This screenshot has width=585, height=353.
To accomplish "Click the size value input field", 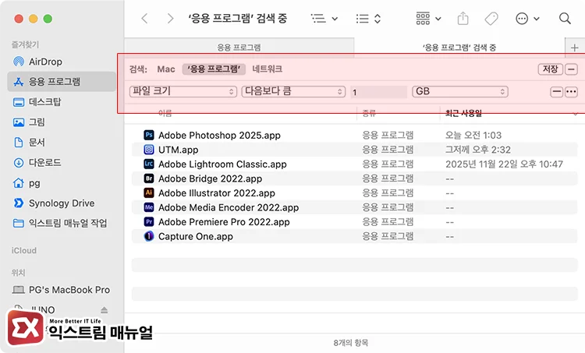I will [378, 92].
